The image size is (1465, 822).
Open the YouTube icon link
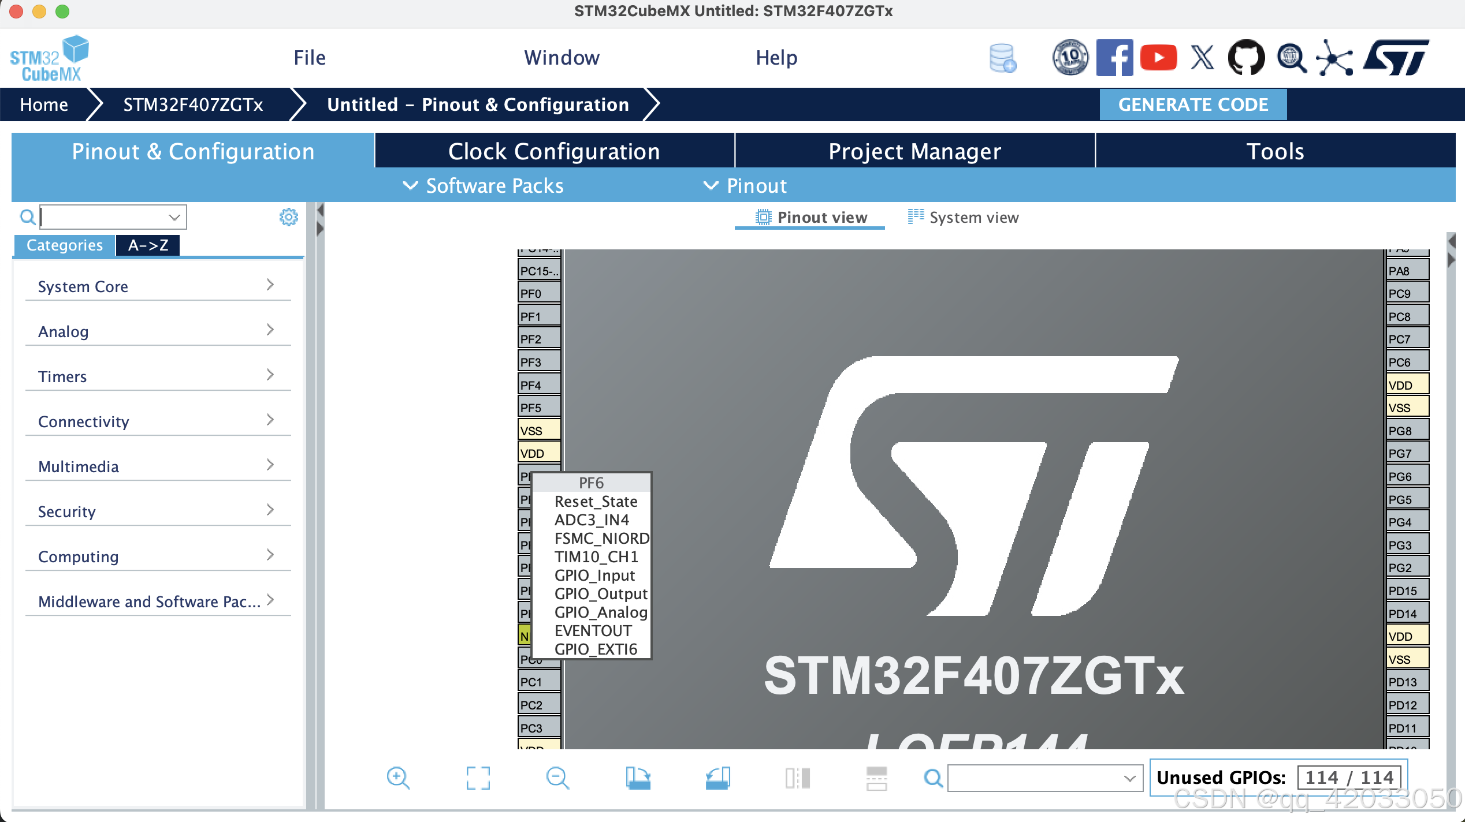[1158, 57]
